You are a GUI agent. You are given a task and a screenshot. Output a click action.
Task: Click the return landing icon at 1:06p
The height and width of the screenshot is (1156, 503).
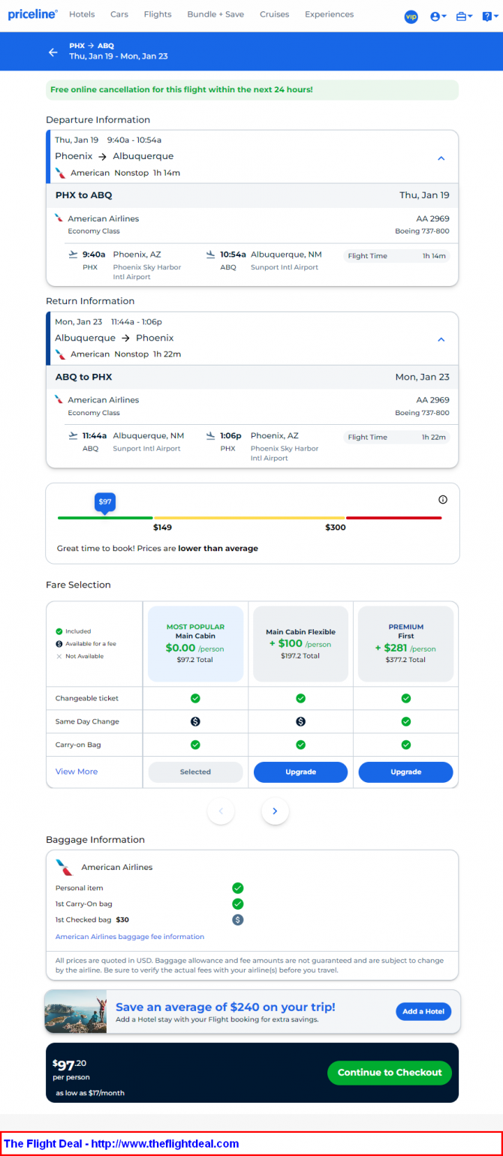211,435
